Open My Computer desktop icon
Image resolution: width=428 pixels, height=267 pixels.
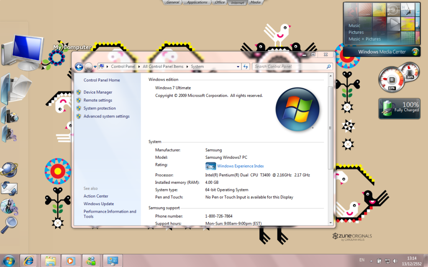[23, 52]
